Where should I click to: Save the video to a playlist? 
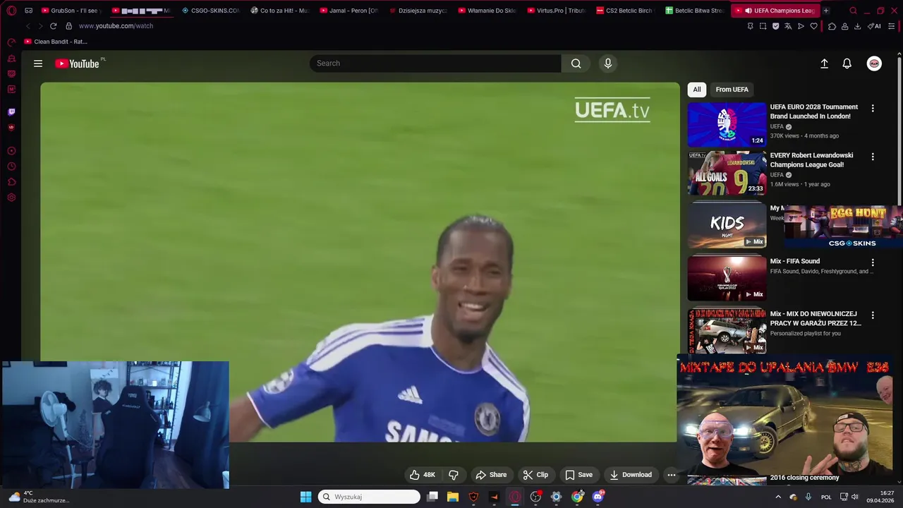coord(578,475)
